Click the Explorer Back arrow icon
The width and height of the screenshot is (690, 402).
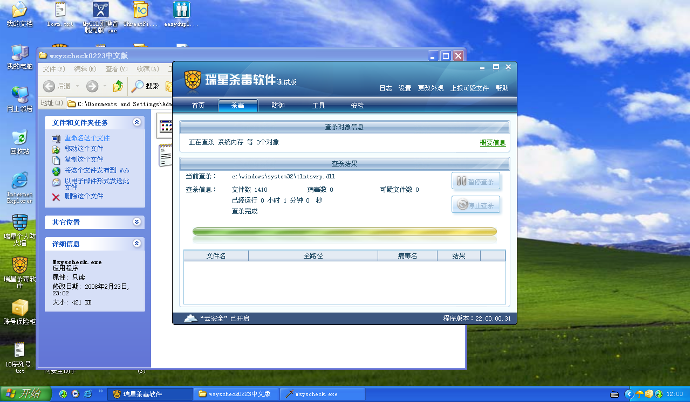[49, 86]
